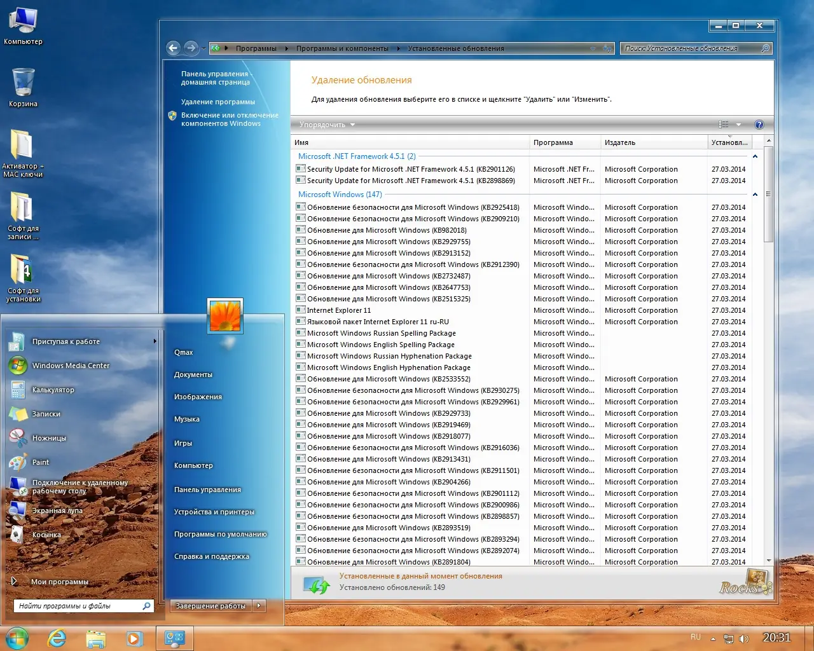Viewport: 814px width, 651px height.
Task: Select the Корзина recycle bin icon
Action: tap(23, 88)
